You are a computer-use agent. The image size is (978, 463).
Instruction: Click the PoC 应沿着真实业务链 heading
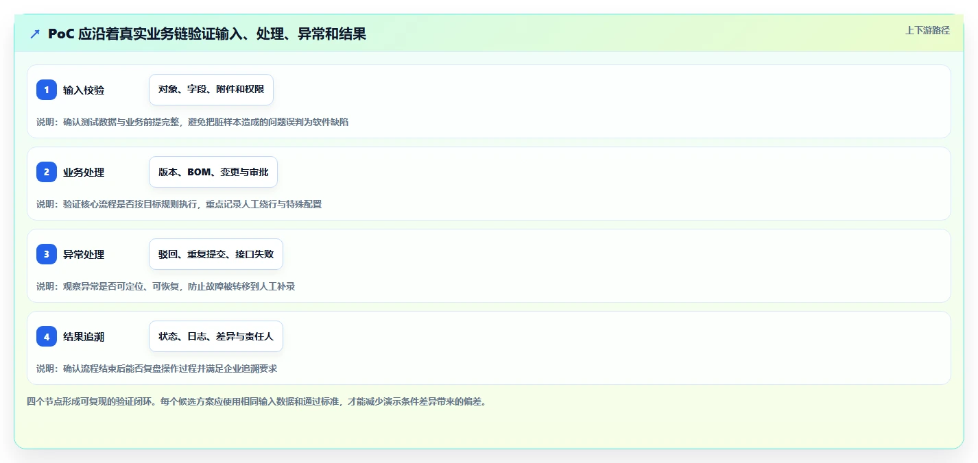coord(207,34)
